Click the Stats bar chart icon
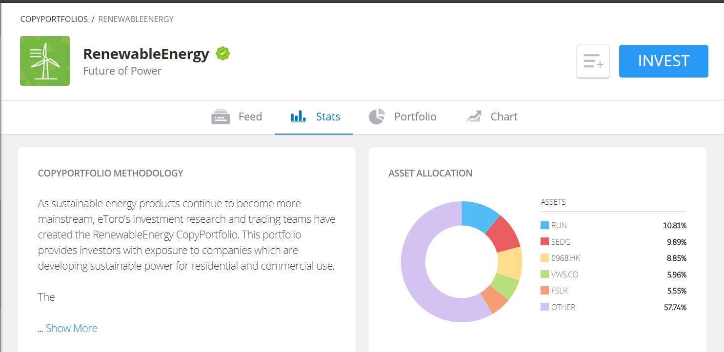Screen dimensions: 724x352 coord(298,117)
